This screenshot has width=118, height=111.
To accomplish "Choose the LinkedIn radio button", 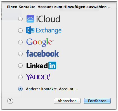I will 20,65.
